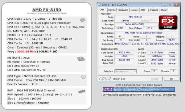This screenshot has height=112, width=185.
Task: Click the RAM Speed 1800.1 MHz line
Action: click(40, 95)
